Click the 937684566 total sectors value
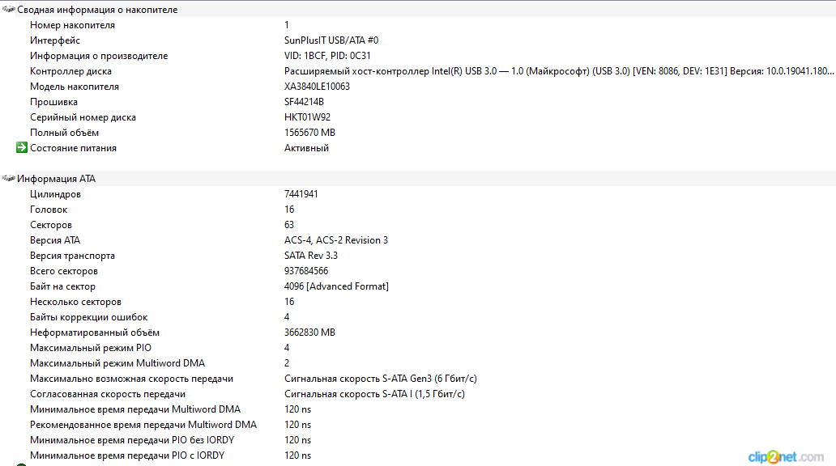The height and width of the screenshot is (466, 836). (x=306, y=271)
